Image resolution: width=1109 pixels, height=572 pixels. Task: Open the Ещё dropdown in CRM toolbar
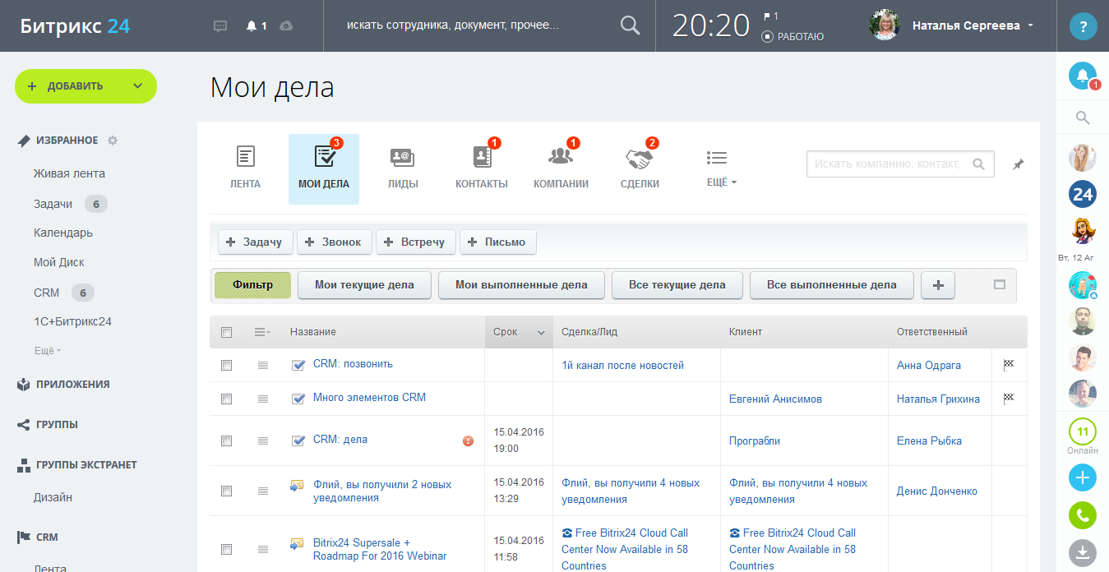point(721,168)
